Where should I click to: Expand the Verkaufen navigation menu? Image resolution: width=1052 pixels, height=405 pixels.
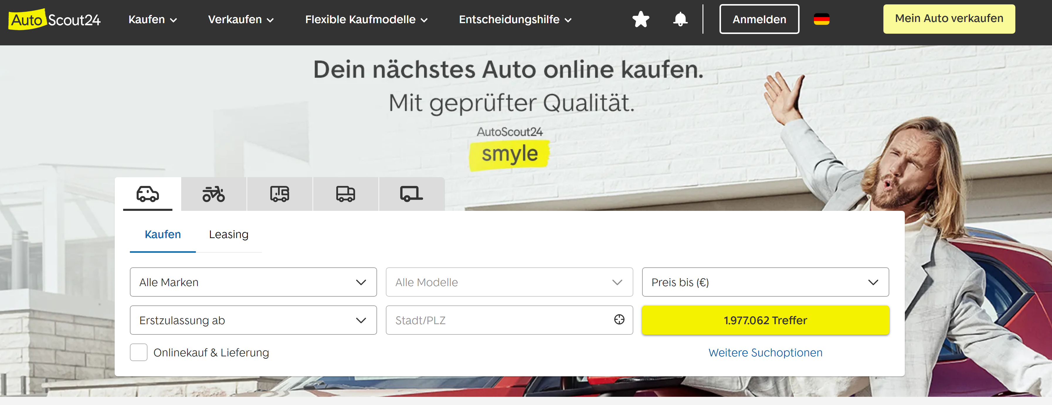click(241, 20)
